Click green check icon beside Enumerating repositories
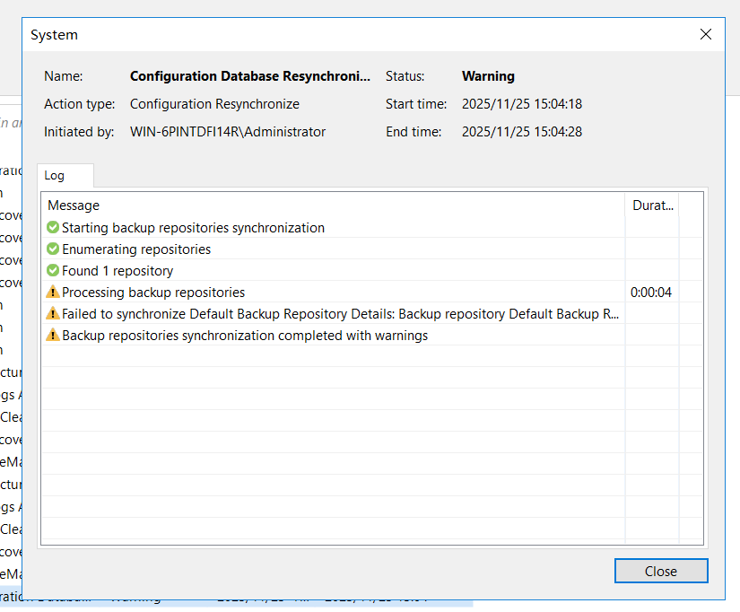The width and height of the screenshot is (740, 612). 53,249
